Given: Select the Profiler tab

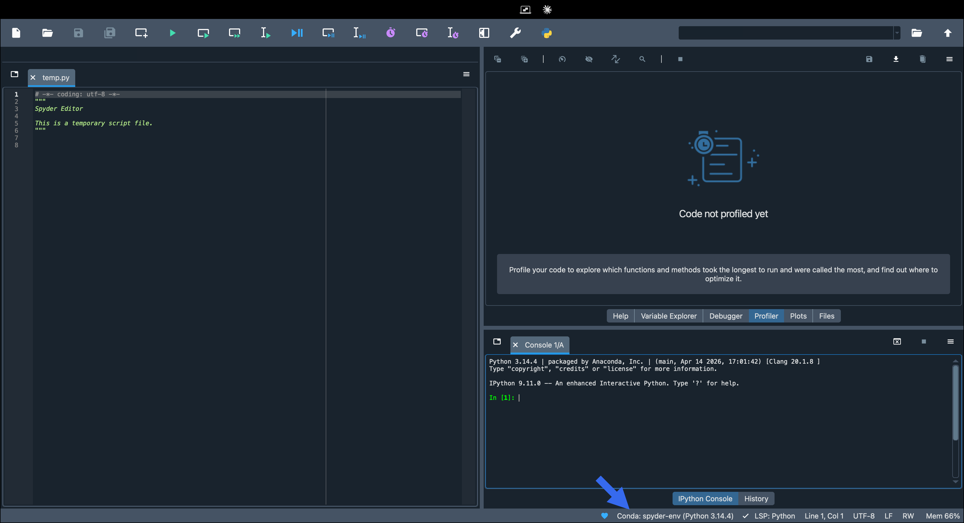Looking at the screenshot, I should [766, 316].
